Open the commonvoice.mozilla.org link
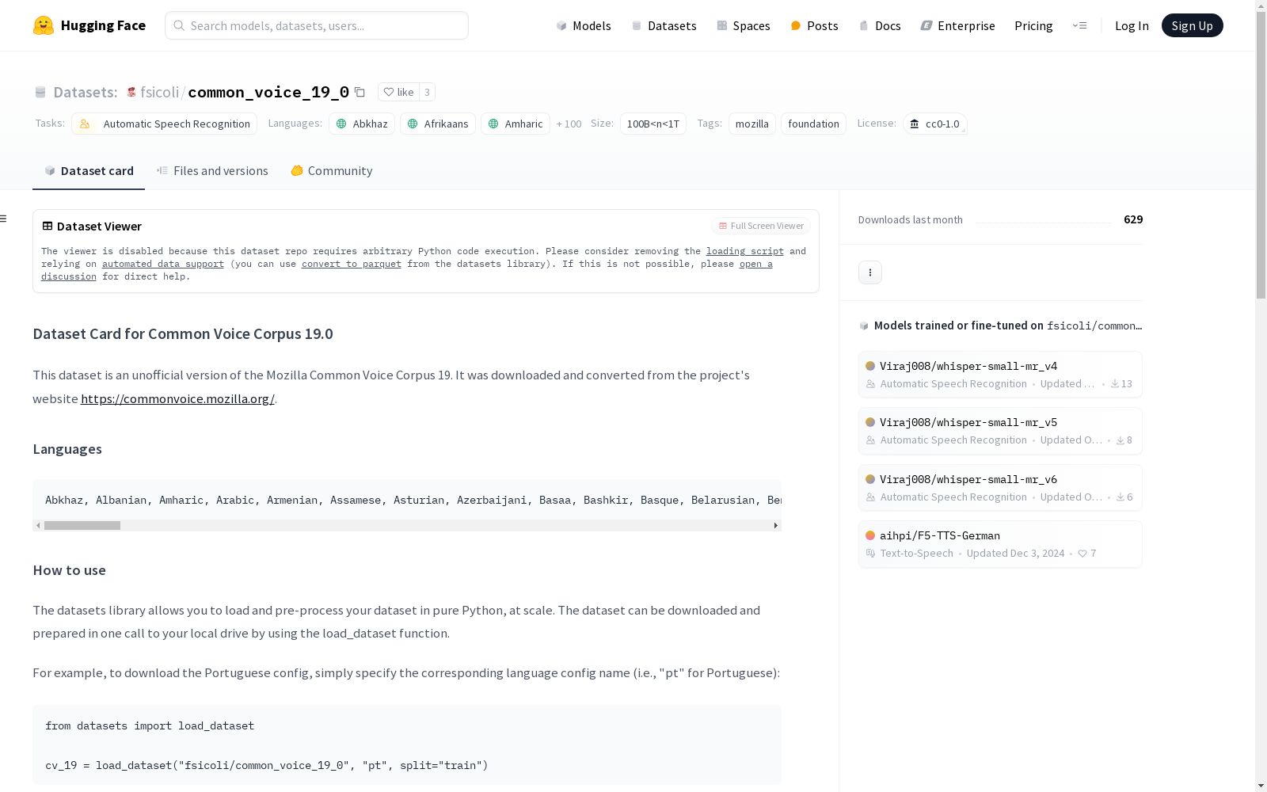This screenshot has height=792, width=1267. pos(177,399)
